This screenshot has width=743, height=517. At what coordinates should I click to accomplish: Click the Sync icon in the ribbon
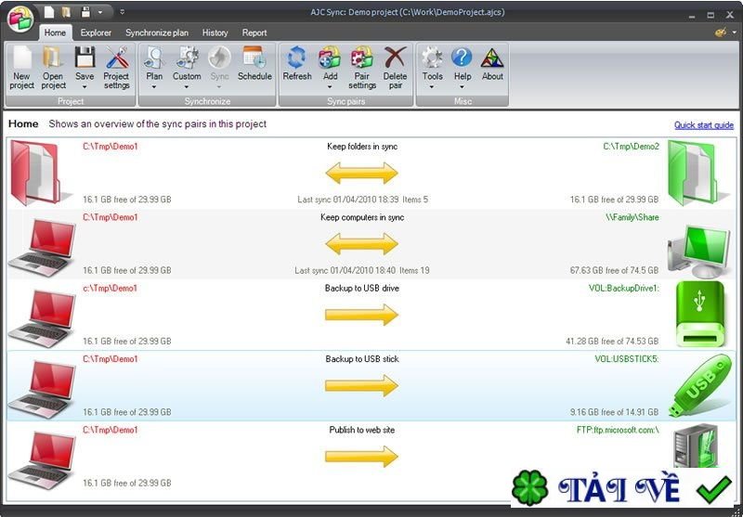click(219, 58)
